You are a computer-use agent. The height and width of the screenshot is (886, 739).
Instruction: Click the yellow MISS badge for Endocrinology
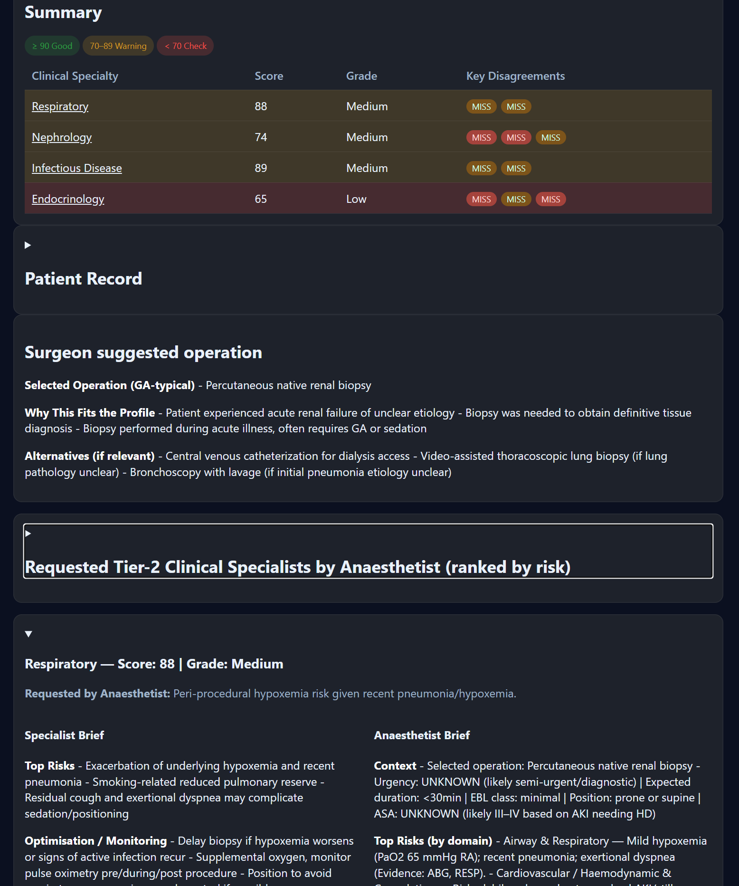tap(516, 199)
